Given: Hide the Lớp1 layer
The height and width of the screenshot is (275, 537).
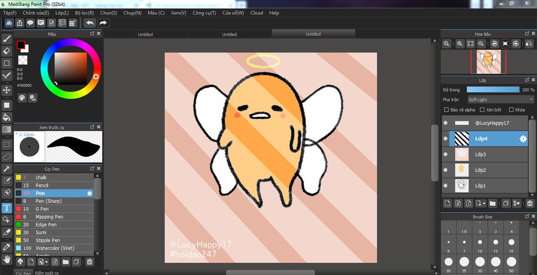Looking at the screenshot, I should tap(445, 186).
